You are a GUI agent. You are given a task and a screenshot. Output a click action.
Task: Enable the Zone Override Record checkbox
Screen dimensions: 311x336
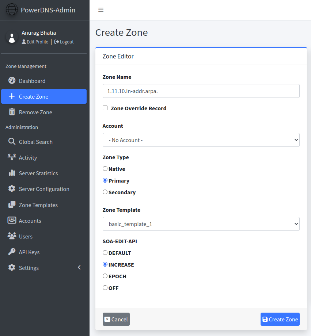coord(105,108)
